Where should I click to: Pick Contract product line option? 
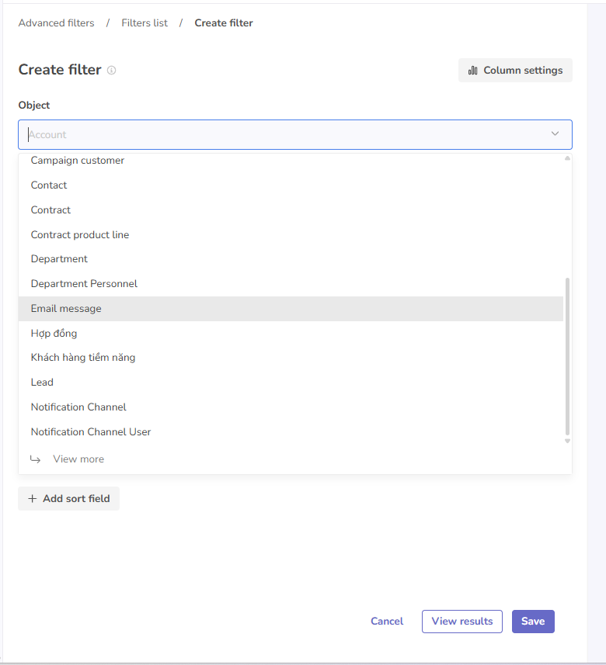click(291, 234)
